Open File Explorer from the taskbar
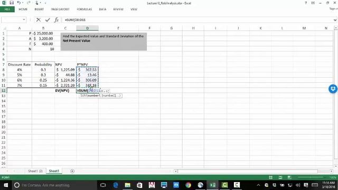338x190 pixels. tap(128, 185)
